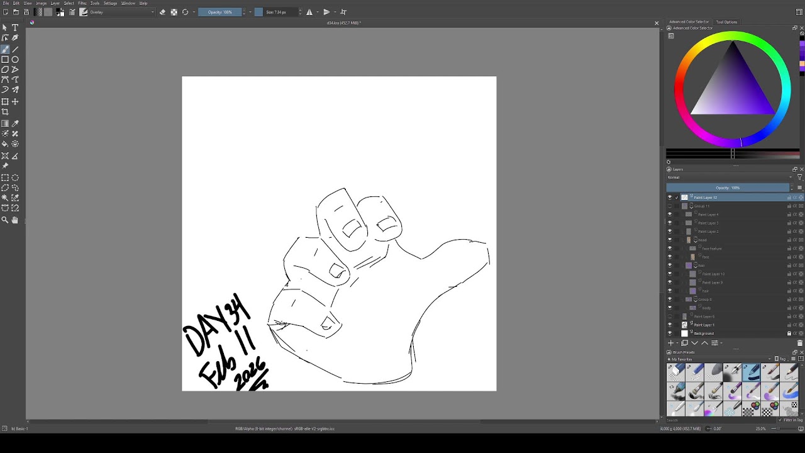Switch to the Tool Options tab
805x453 pixels.
click(x=726, y=22)
